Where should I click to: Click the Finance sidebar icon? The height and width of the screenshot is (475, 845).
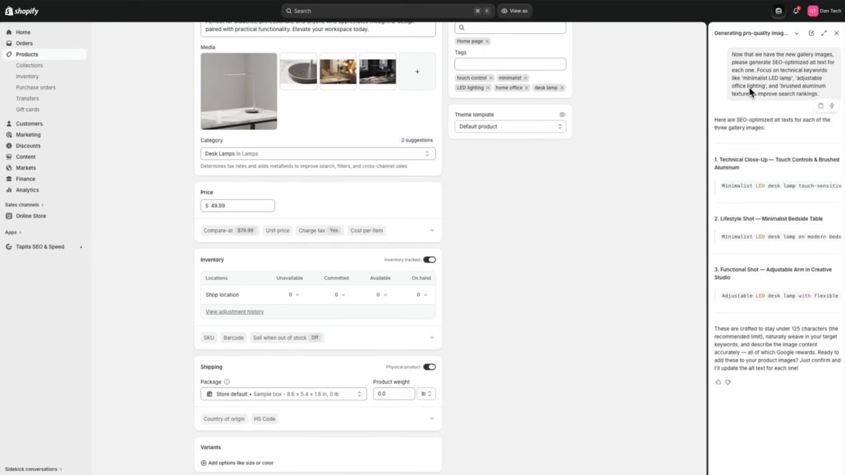point(9,179)
